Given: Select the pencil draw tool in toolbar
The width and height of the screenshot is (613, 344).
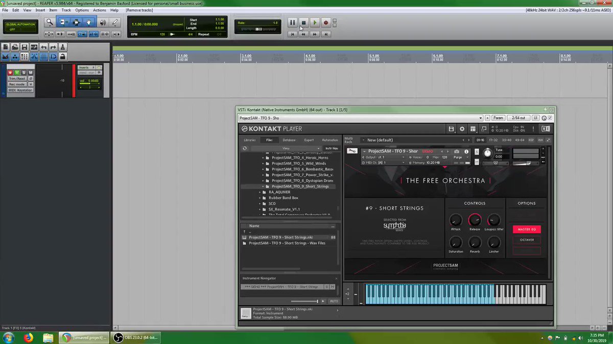Looking at the screenshot, I should coord(115,22).
